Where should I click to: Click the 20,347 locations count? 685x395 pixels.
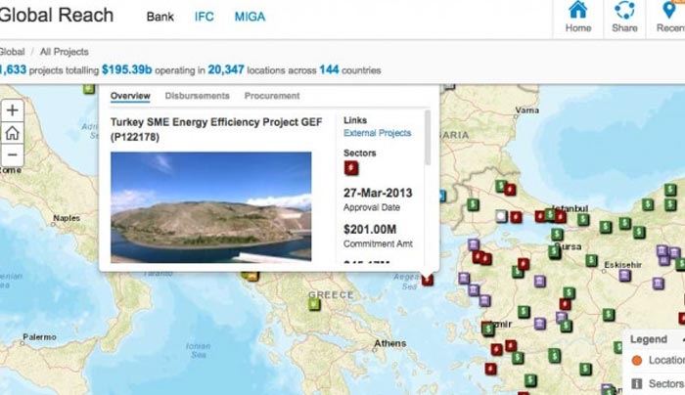click(x=226, y=69)
